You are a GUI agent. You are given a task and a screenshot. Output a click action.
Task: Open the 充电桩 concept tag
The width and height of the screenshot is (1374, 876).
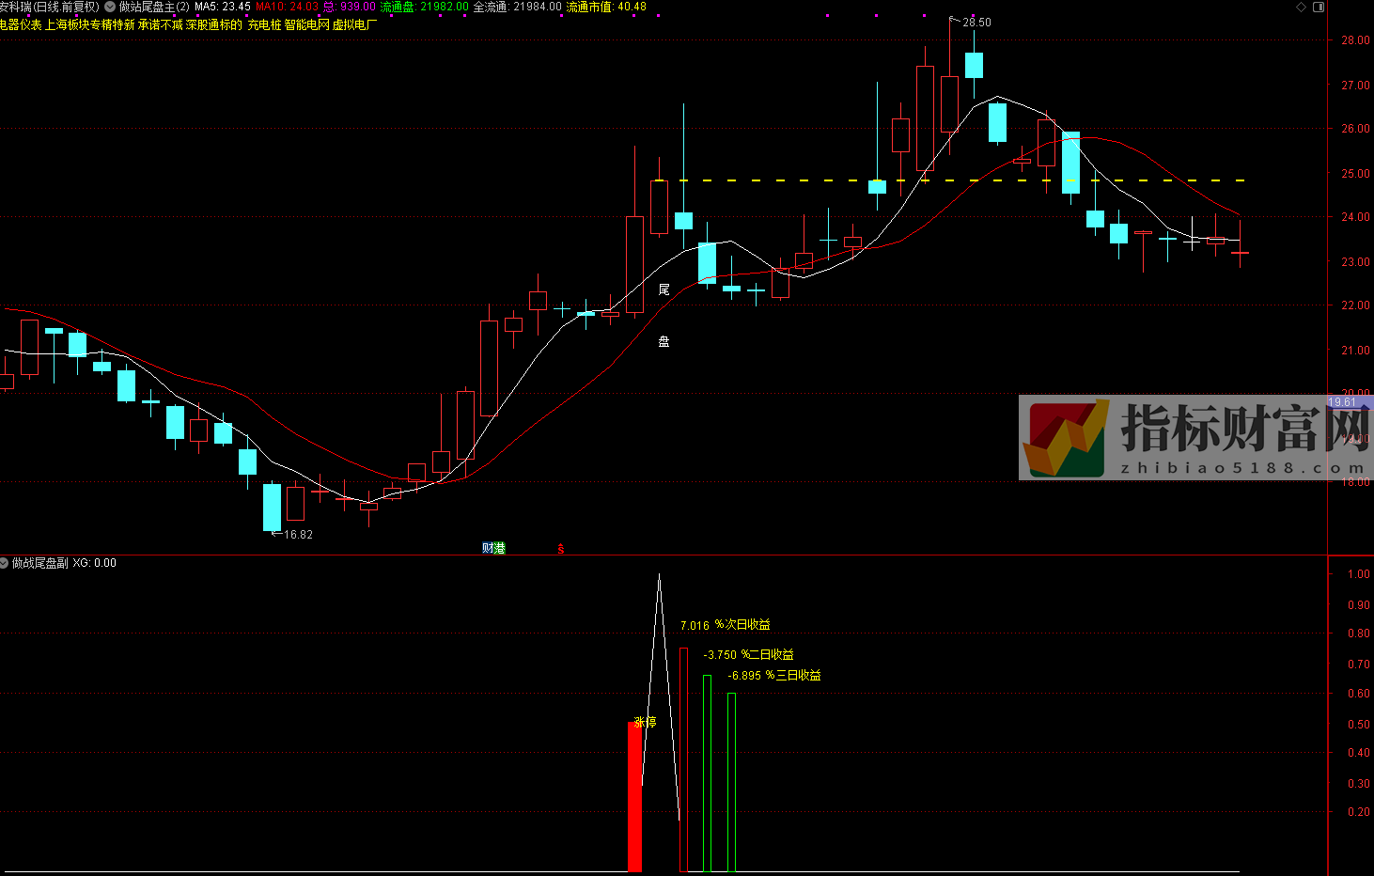tap(264, 24)
